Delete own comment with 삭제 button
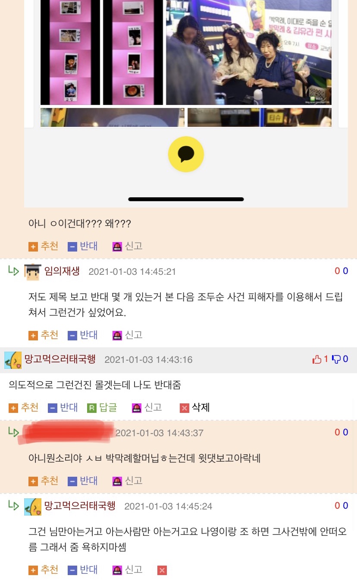357x582 pixels. pos(194,407)
